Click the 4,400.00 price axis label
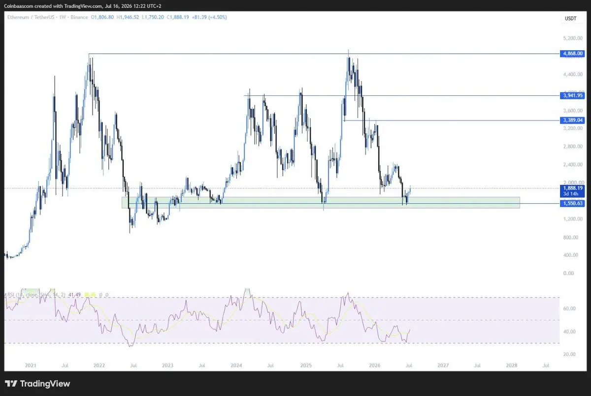This screenshot has height=396, width=591. coord(574,74)
